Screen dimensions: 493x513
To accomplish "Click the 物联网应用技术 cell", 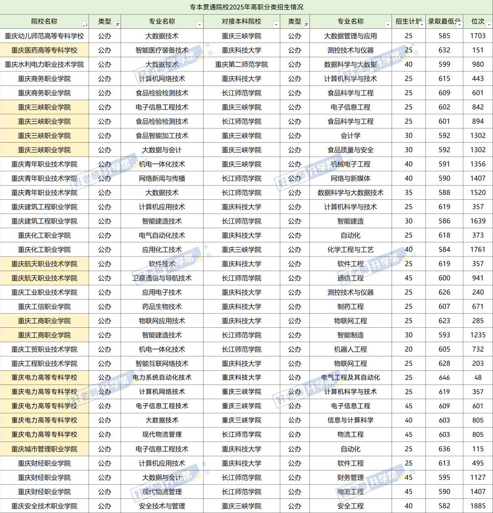I will coord(162,321).
